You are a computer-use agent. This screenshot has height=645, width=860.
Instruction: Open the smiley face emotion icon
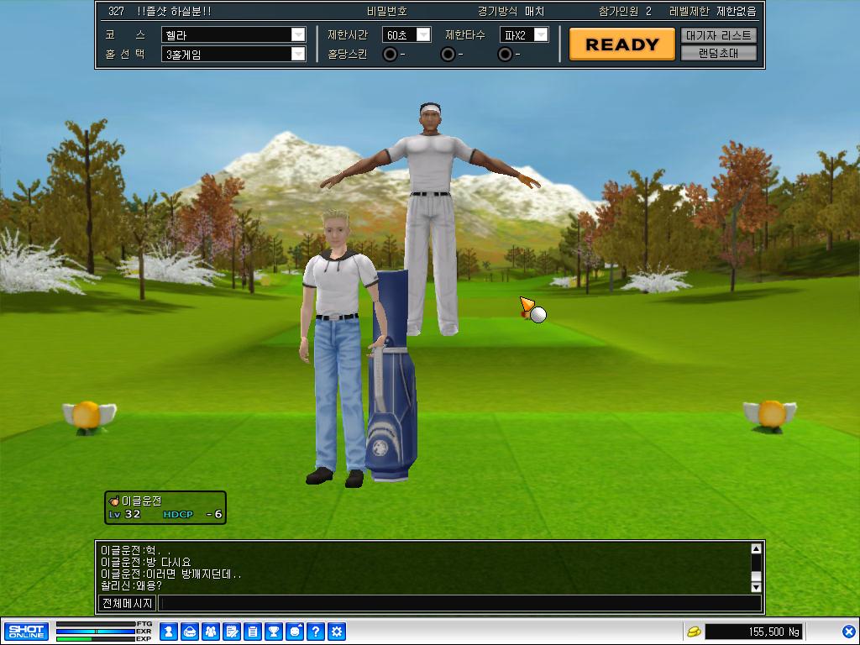click(x=295, y=632)
